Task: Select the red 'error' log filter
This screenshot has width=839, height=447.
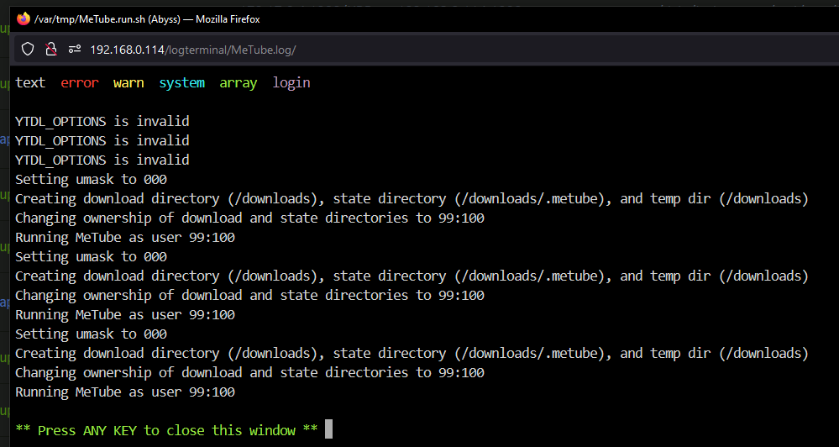Action: point(80,83)
